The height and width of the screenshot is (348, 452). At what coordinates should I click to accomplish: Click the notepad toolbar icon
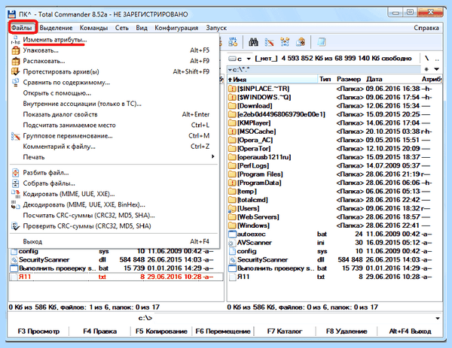322,42
